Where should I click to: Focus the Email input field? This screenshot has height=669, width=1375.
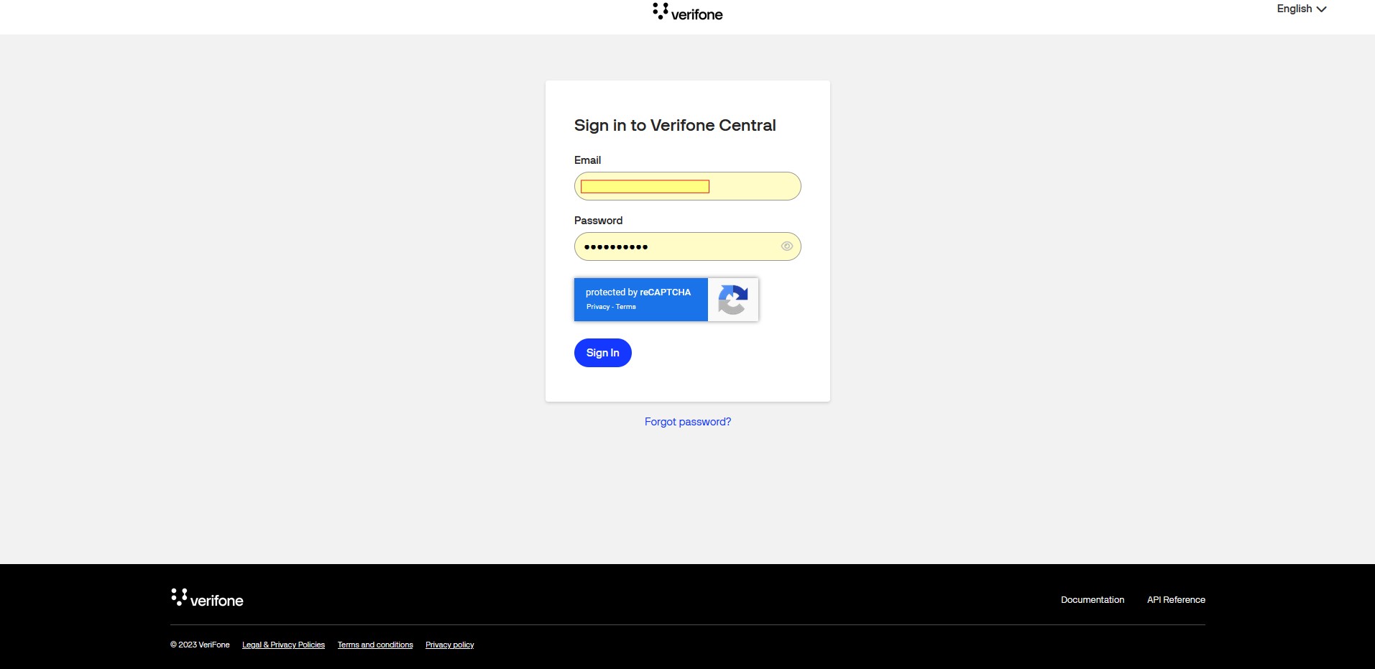(688, 186)
